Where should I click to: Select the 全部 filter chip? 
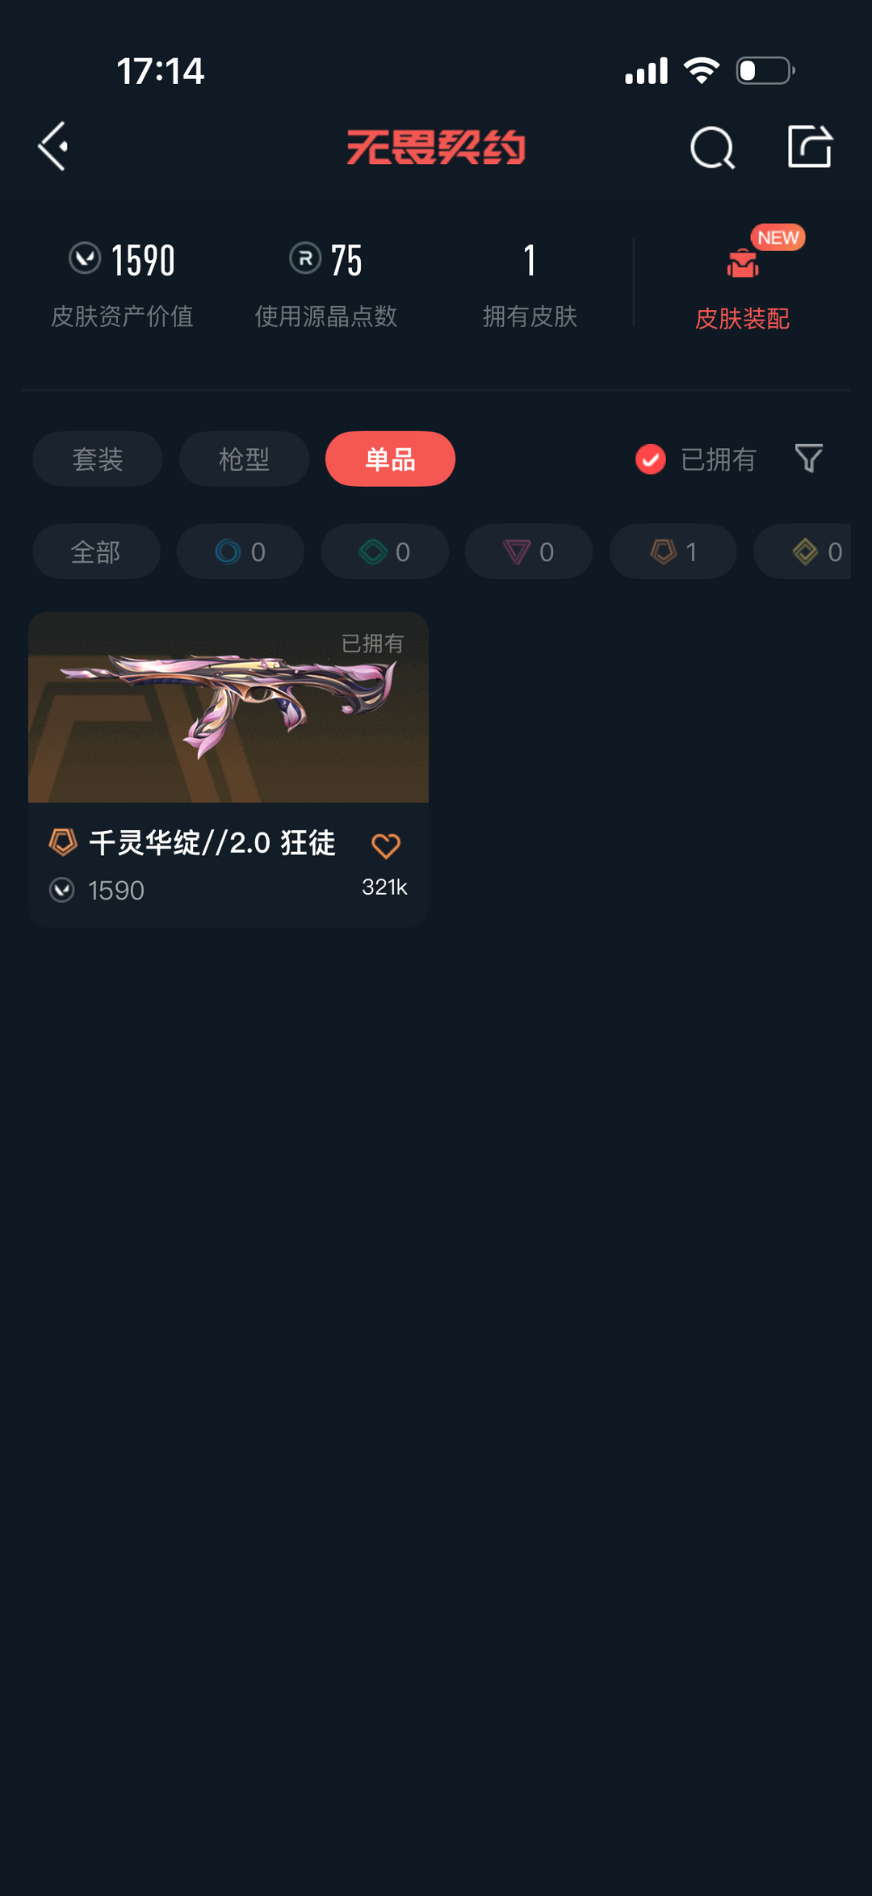pos(96,552)
